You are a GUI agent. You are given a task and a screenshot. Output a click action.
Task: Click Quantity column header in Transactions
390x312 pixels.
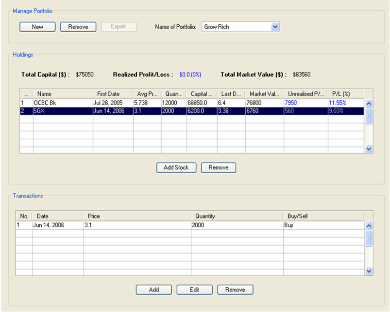(236, 216)
